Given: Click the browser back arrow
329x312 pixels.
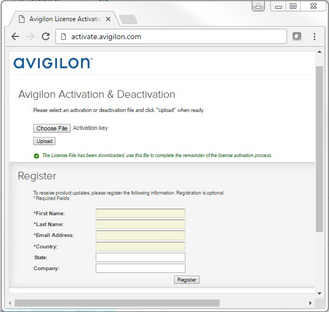Looking at the screenshot, I should click(x=15, y=36).
